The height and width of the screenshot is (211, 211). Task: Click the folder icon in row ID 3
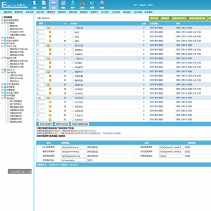click(50, 37)
